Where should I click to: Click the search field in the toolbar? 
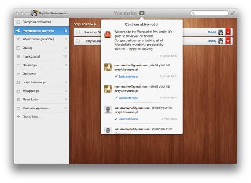(210, 13)
